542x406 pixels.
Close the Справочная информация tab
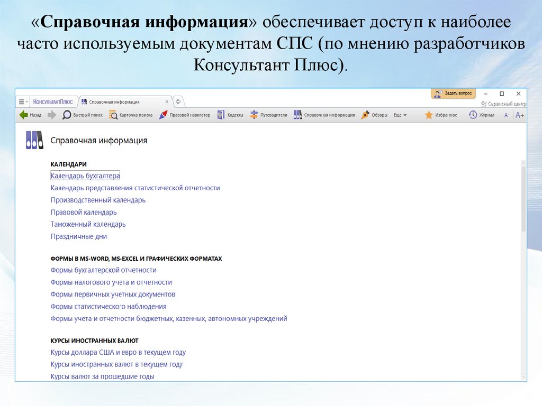point(167,102)
